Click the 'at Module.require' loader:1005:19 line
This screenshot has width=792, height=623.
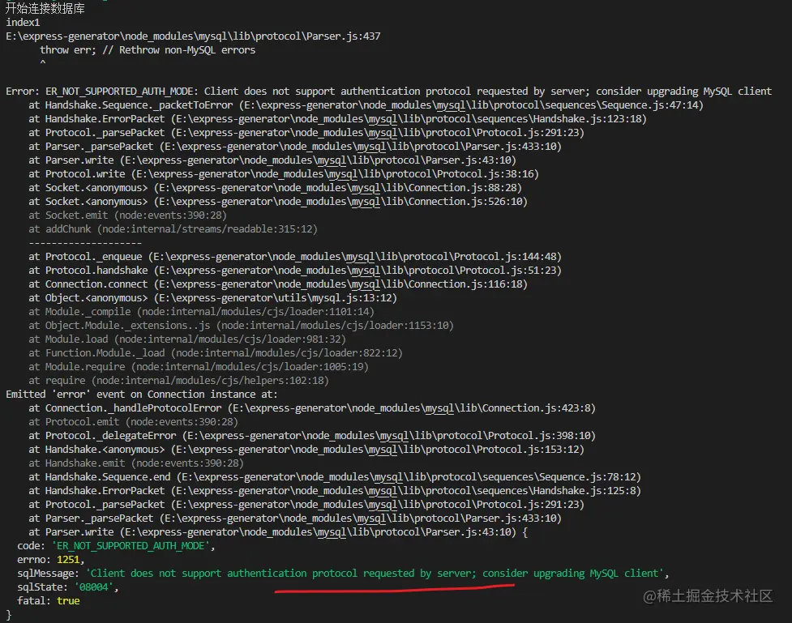[199, 367]
